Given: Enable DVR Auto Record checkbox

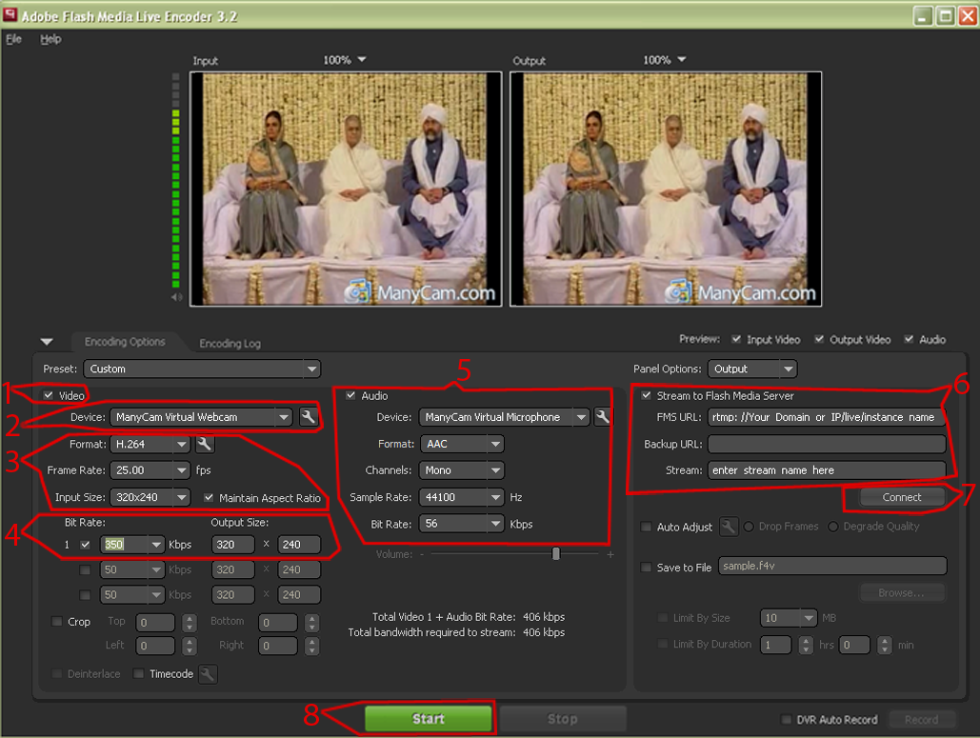Looking at the screenshot, I should click(787, 719).
